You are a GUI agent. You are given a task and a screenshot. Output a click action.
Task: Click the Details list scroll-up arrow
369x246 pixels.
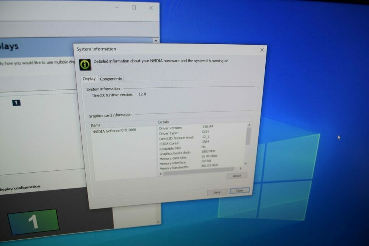[249, 125]
